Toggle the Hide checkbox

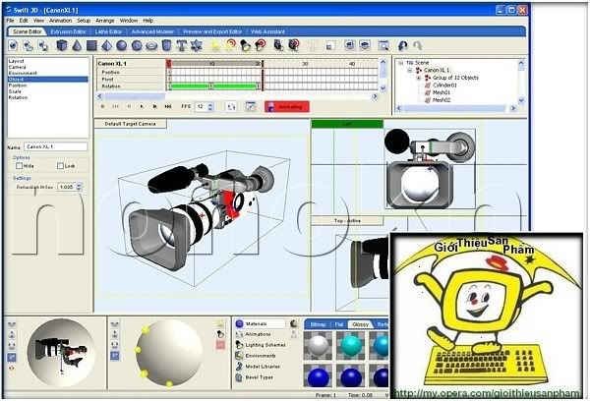(x=20, y=165)
